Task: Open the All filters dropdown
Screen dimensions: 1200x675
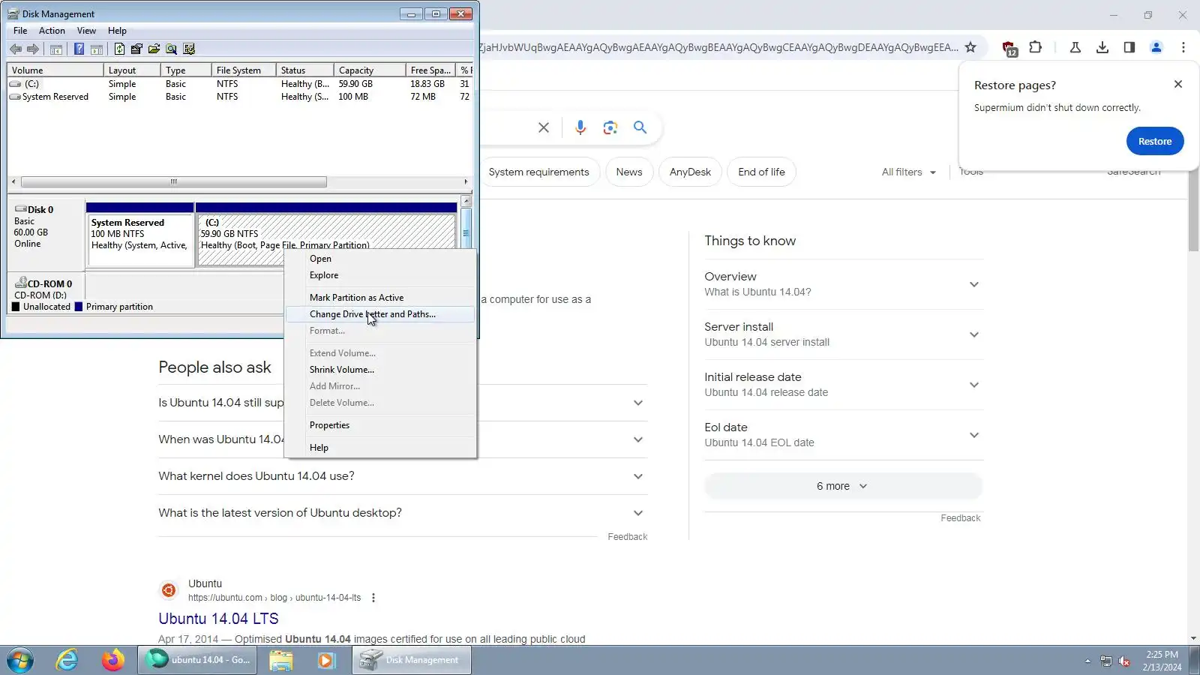Action: [909, 172]
